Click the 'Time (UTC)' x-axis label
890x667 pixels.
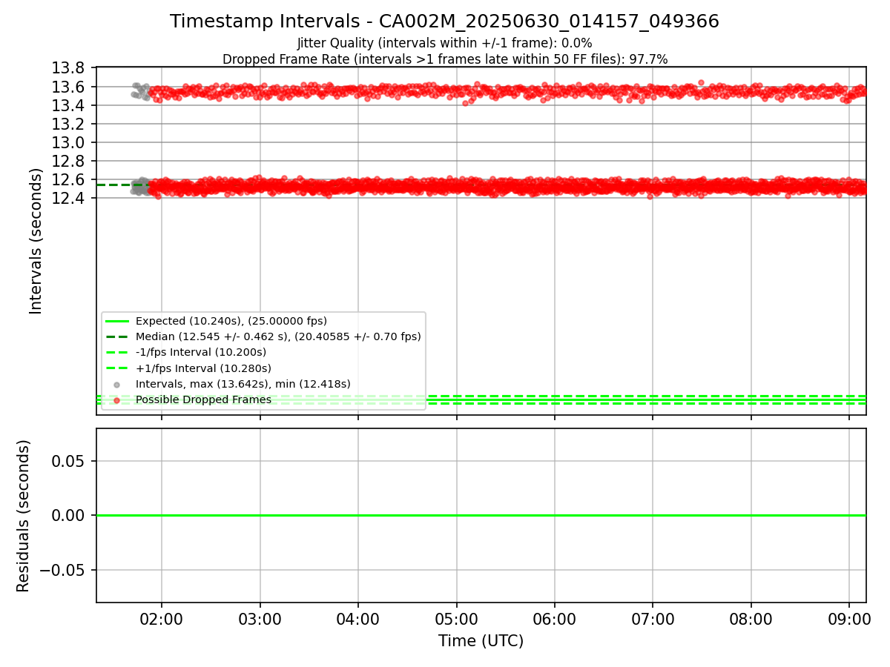point(481,641)
